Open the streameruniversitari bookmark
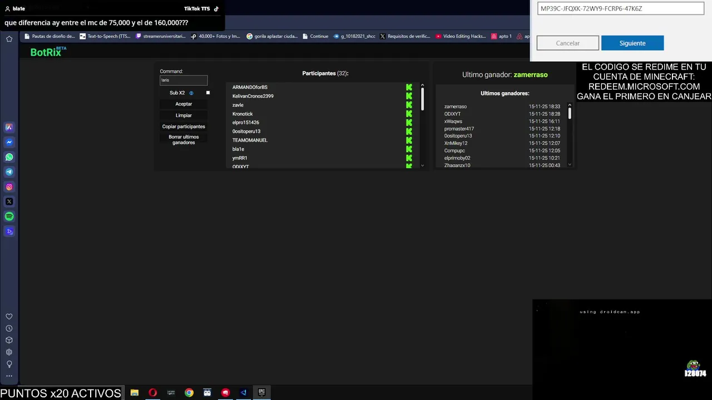This screenshot has width=712, height=400. tap(161, 36)
